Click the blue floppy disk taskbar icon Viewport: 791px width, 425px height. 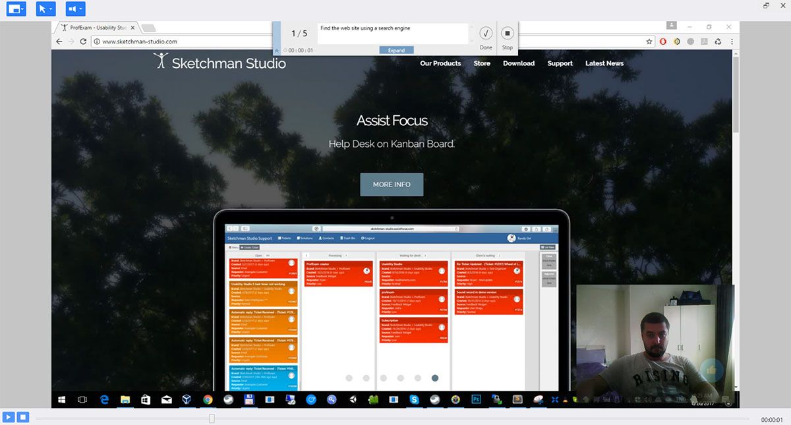coord(249,399)
